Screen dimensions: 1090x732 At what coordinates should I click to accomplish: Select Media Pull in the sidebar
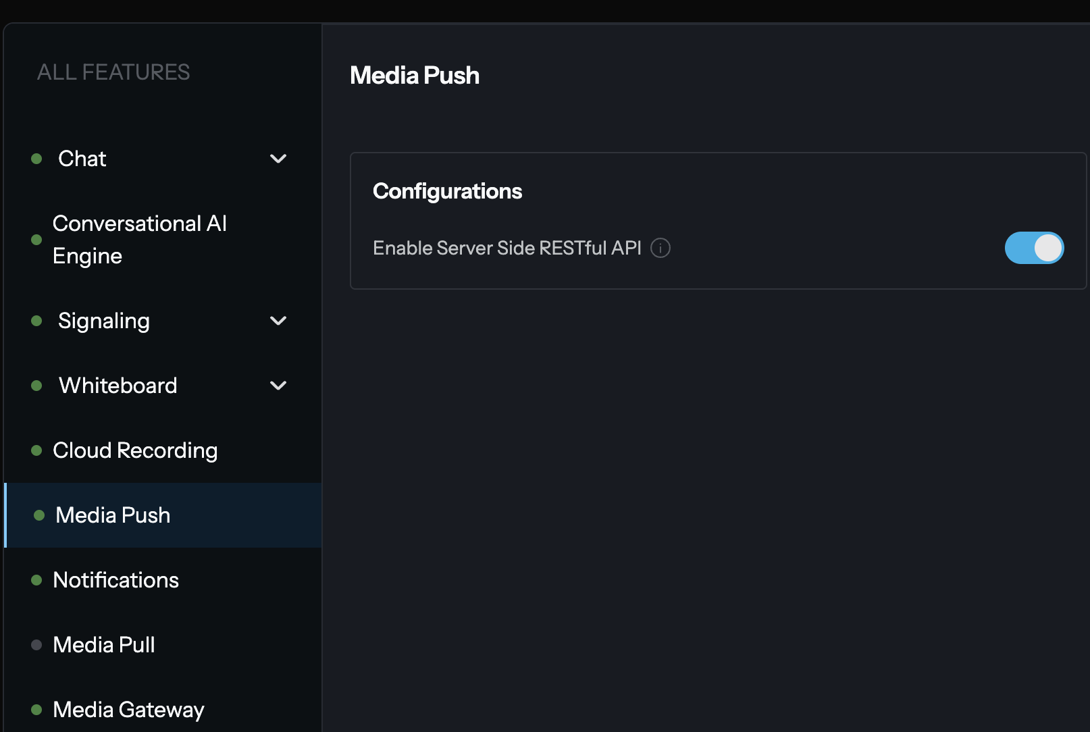(x=104, y=645)
